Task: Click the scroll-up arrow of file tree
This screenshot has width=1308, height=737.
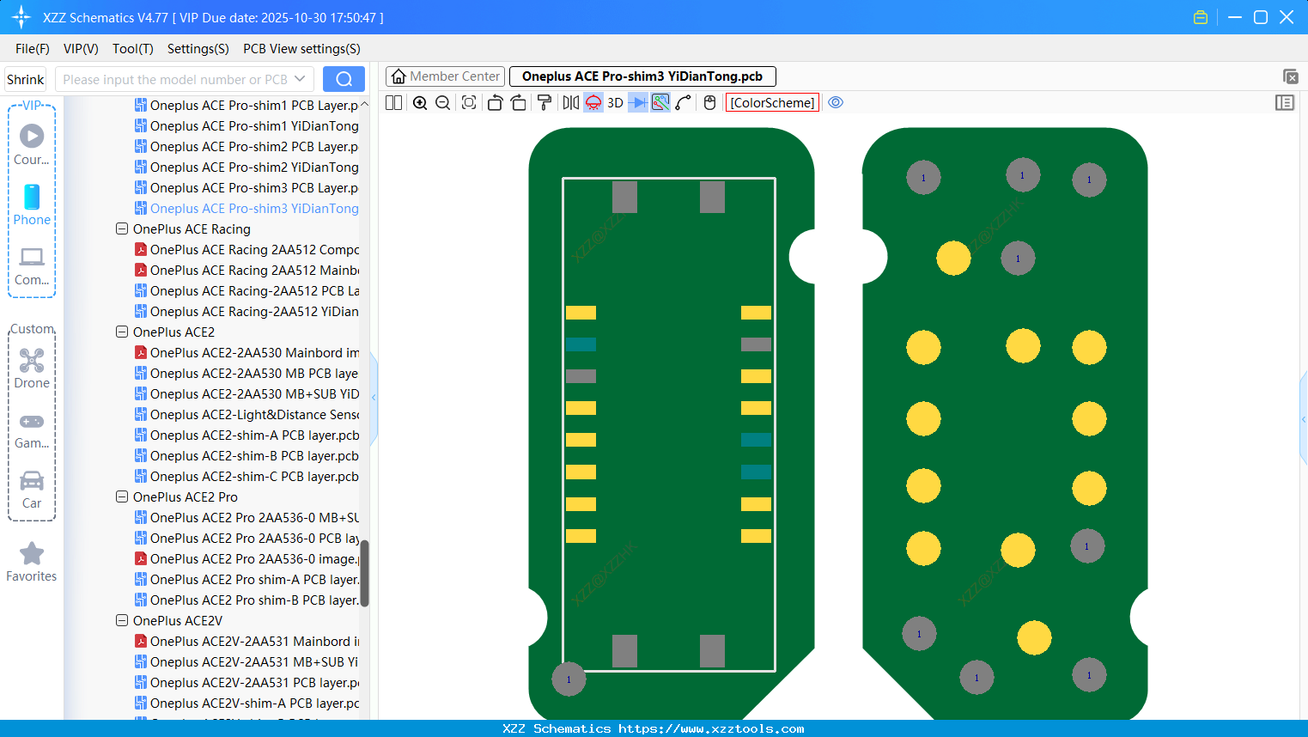Action: tap(364, 104)
